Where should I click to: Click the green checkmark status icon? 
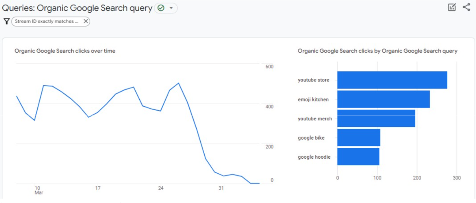161,8
